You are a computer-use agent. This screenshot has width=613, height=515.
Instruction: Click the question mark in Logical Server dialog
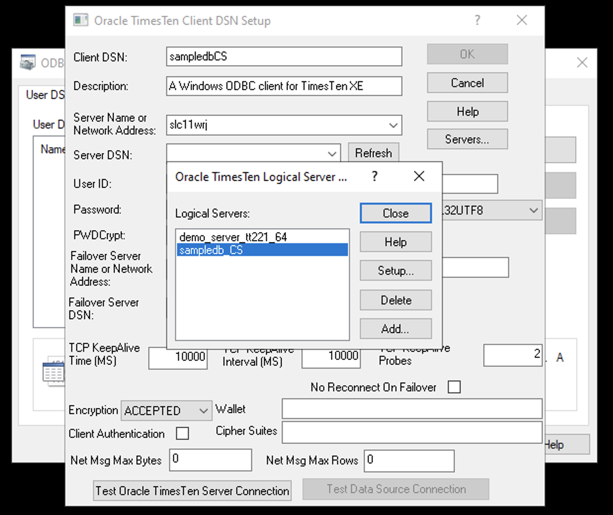(x=375, y=176)
